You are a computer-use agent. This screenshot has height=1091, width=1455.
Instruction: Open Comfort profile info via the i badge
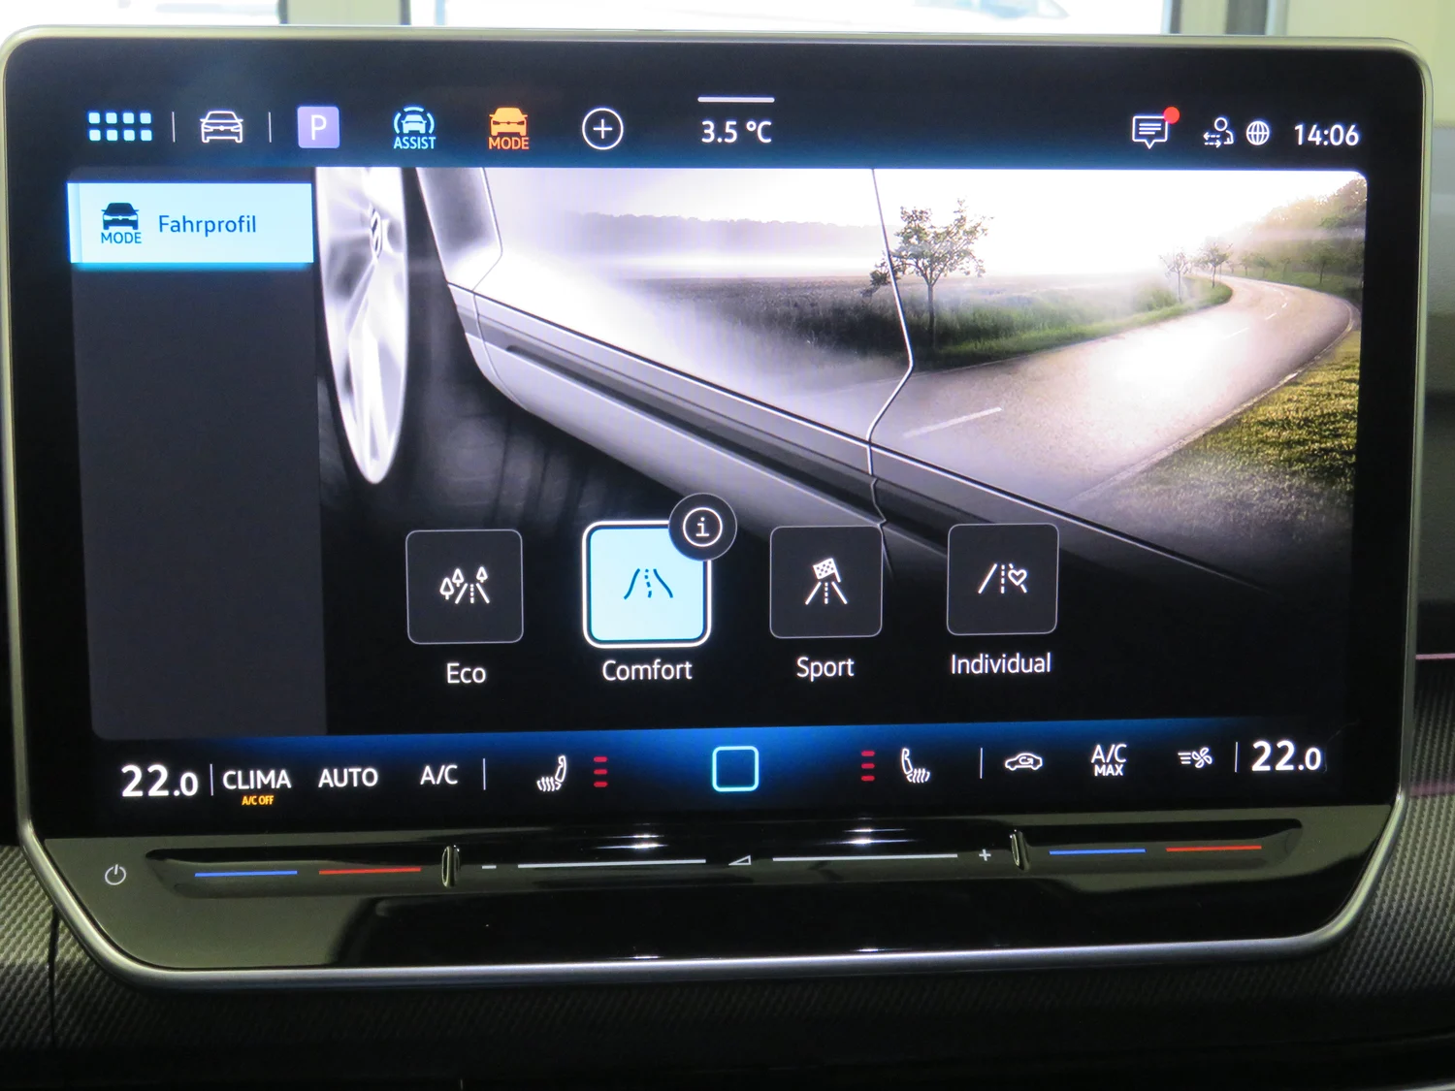(x=701, y=528)
